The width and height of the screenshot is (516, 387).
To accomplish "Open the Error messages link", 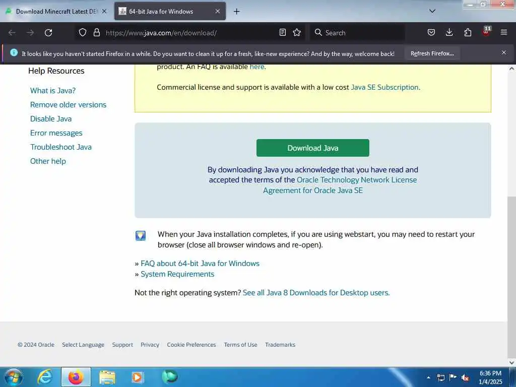I will coord(56,133).
